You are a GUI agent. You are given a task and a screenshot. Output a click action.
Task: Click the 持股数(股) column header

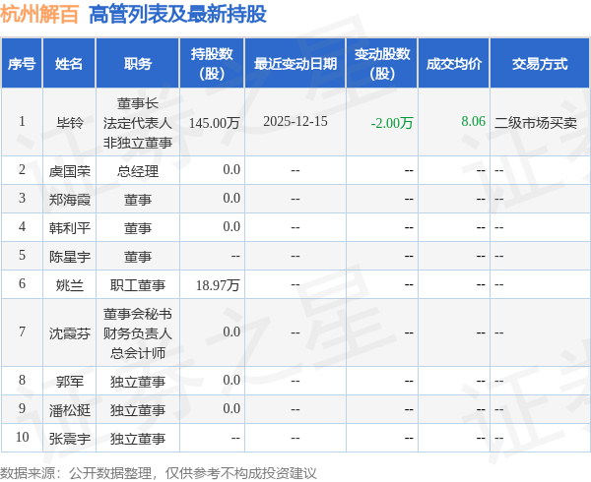click(x=212, y=63)
